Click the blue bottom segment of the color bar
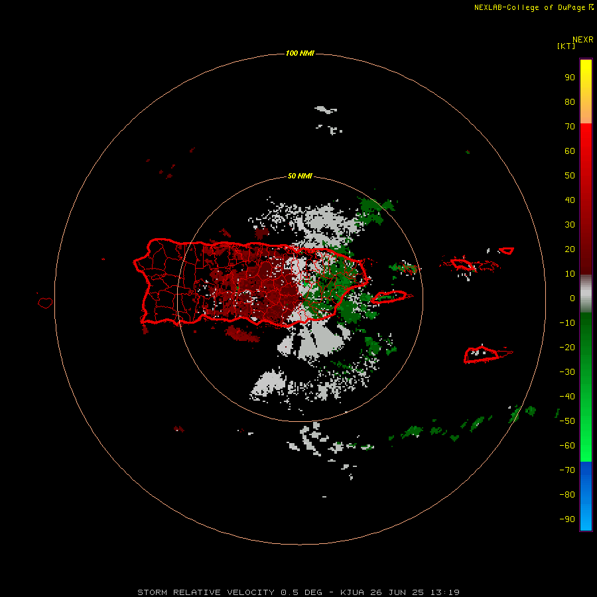Viewport: 597px width, 597px height. click(x=586, y=496)
